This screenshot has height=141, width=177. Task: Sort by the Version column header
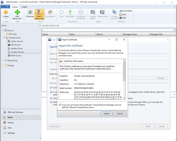(x=109, y=34)
